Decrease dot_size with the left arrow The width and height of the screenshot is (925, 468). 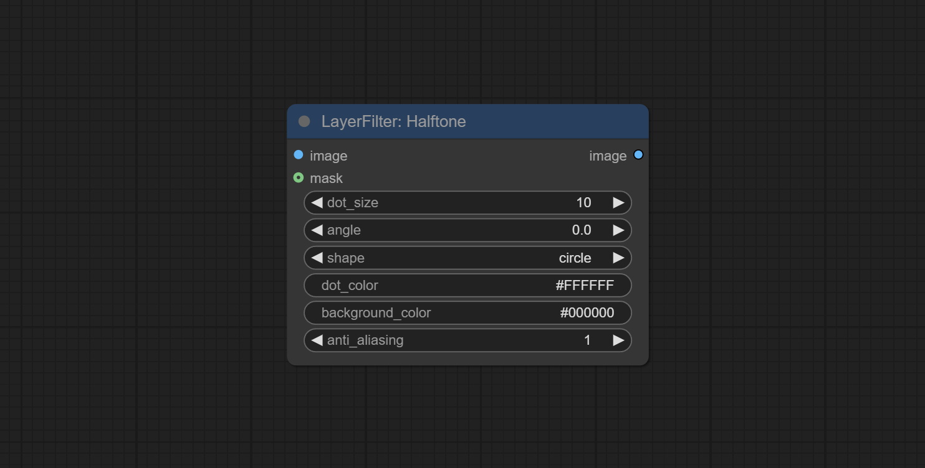(317, 203)
